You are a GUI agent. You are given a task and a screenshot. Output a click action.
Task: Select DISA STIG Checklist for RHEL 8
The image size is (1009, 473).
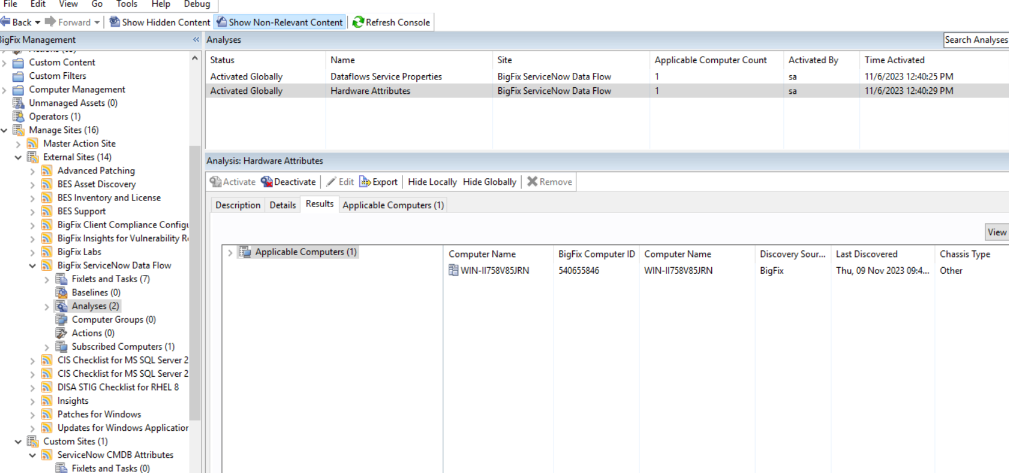pyautogui.click(x=118, y=388)
